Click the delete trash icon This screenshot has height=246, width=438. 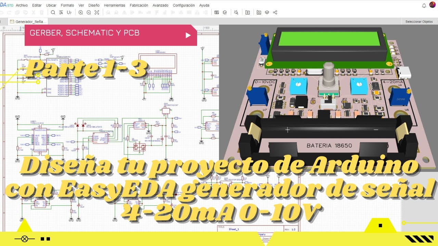click(42, 12)
